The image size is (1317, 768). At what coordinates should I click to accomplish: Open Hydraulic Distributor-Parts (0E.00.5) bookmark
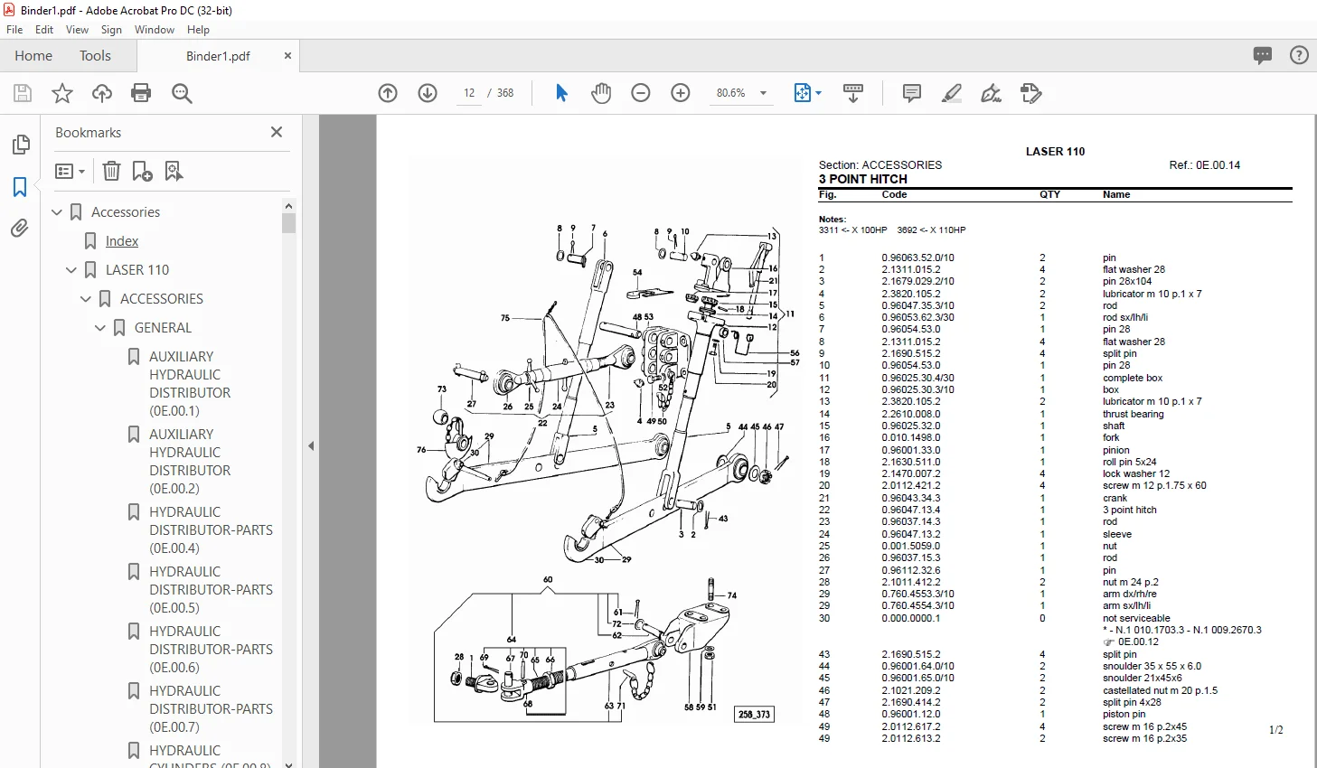click(x=211, y=590)
